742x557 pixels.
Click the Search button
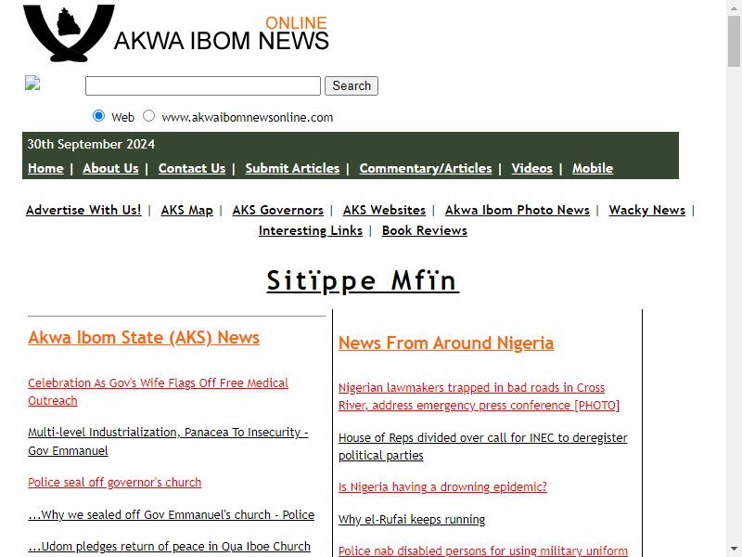click(352, 85)
